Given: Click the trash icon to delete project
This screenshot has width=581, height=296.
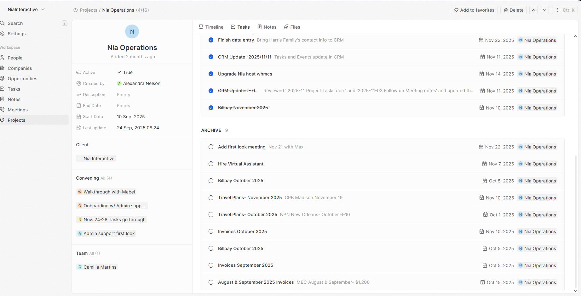Looking at the screenshot, I should pos(506,10).
